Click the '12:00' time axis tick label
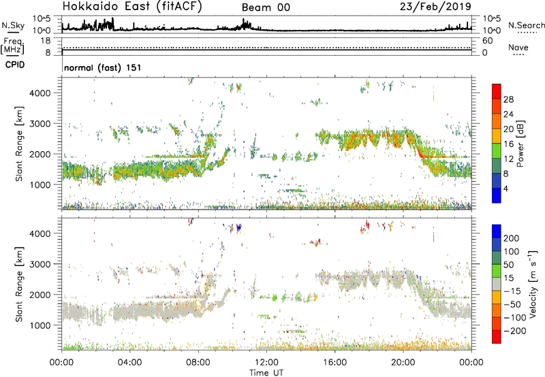The width and height of the screenshot is (545, 377). pos(266,363)
